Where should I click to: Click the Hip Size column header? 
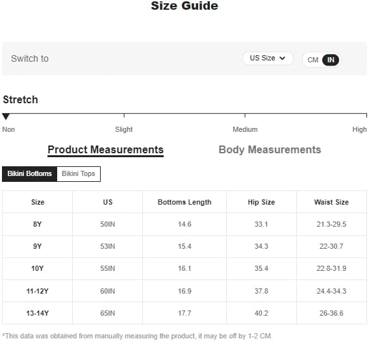point(261,202)
